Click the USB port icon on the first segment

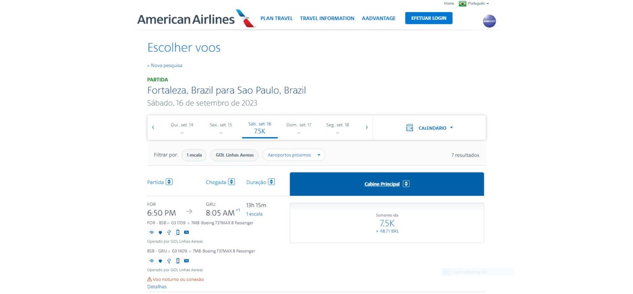tap(169, 232)
